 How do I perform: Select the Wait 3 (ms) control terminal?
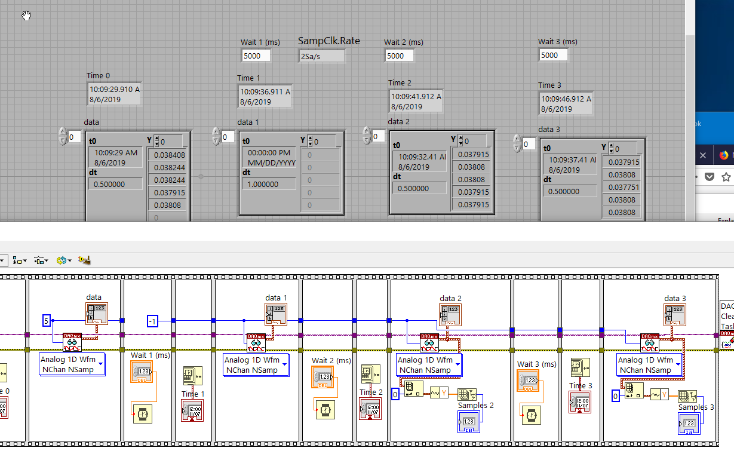click(528, 381)
